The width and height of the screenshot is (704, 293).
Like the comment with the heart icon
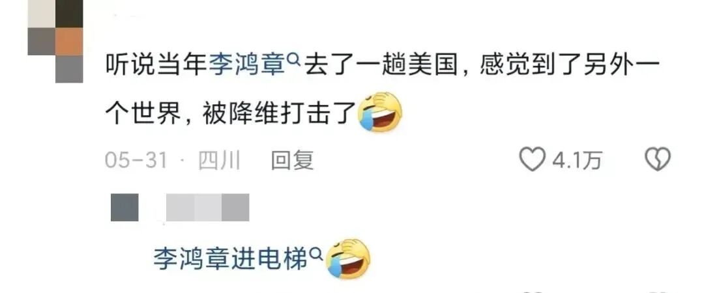click(533, 160)
